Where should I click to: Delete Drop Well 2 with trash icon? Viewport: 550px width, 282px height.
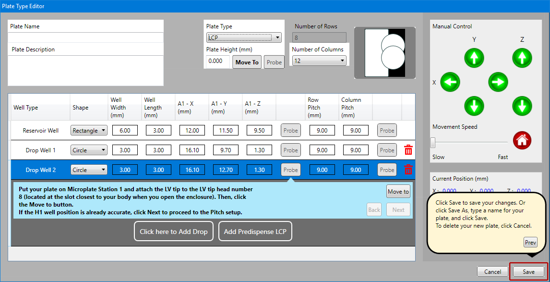click(408, 170)
